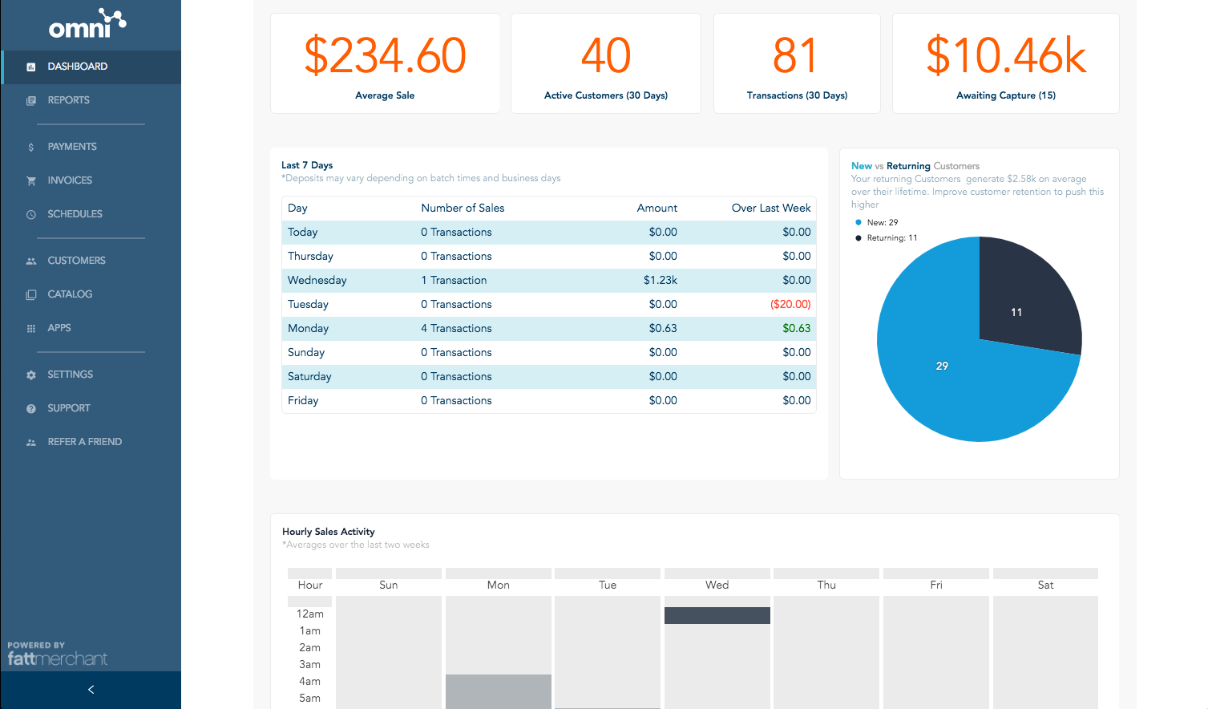The image size is (1208, 709).
Task: Click the Reports sidebar icon
Action: click(x=31, y=101)
